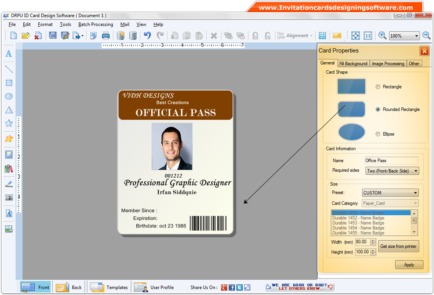The height and width of the screenshot is (295, 434).
Task: Select the Rectangle card shape radio
Action: (x=378, y=87)
